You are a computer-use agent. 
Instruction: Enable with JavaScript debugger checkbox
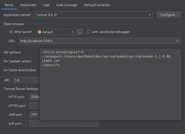[x=89, y=32]
